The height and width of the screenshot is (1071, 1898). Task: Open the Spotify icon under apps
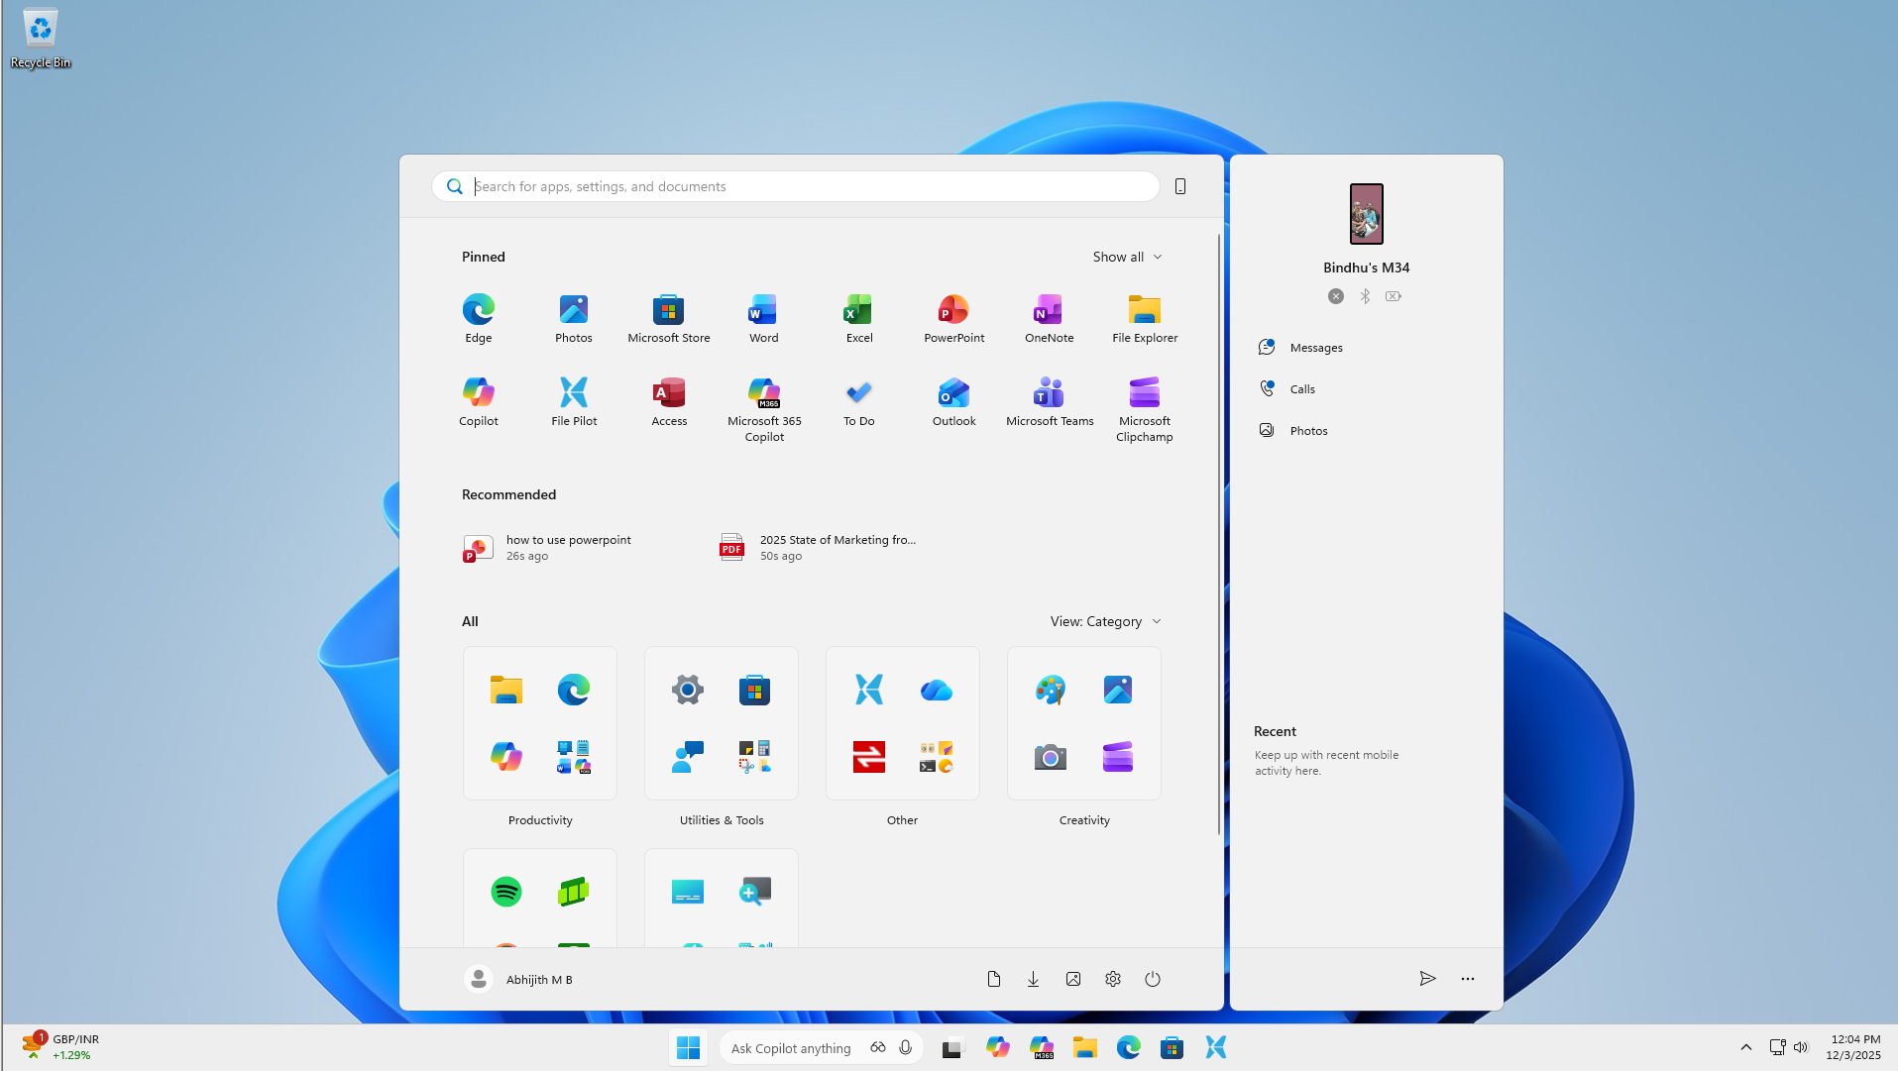[506, 891]
